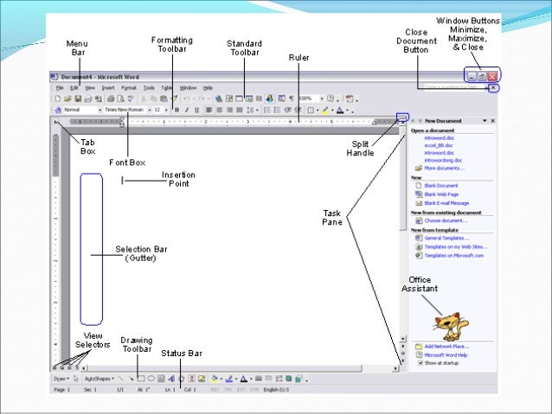Click the Italic formatting button
The width and height of the screenshot is (552, 414).
point(186,111)
